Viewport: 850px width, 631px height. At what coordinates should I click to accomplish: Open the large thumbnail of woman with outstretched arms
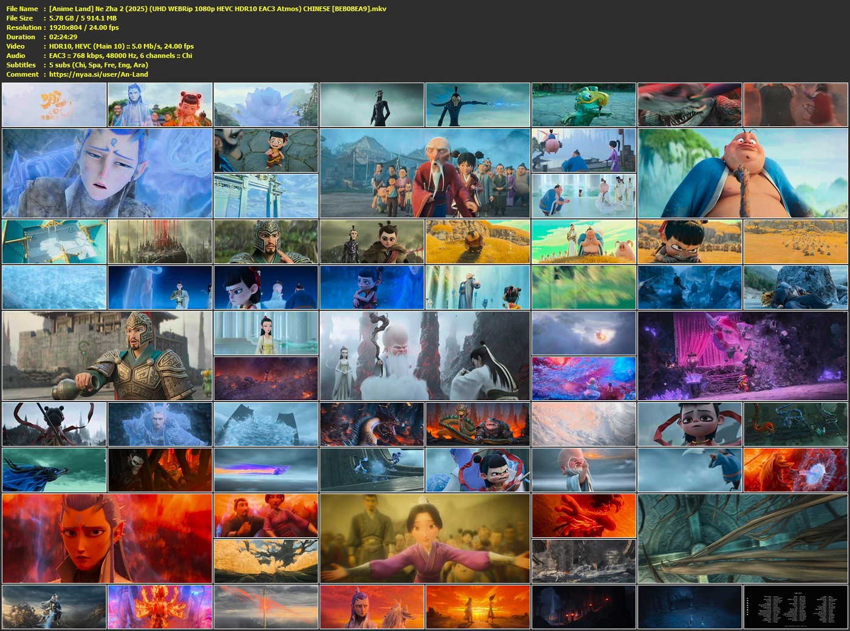(x=425, y=539)
